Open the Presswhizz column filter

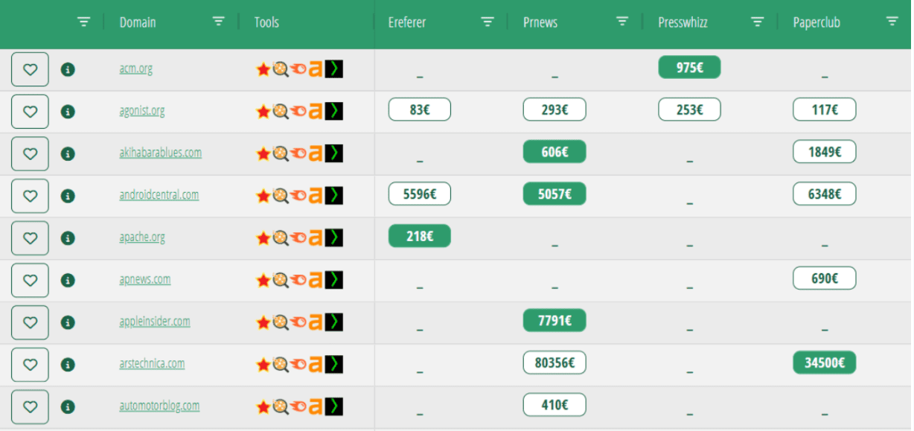[758, 22]
